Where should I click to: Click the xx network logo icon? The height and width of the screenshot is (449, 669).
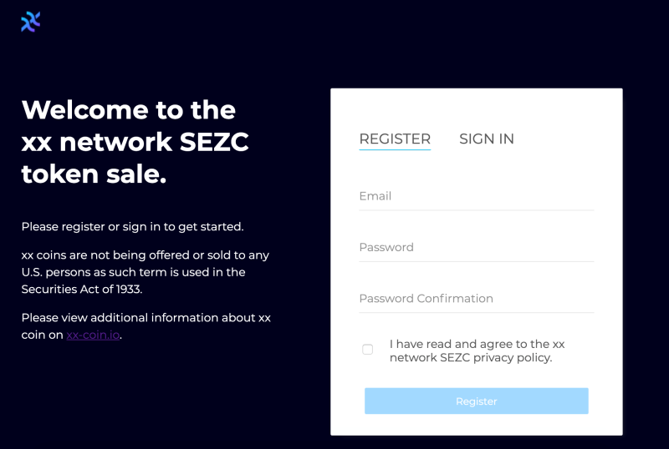(31, 22)
